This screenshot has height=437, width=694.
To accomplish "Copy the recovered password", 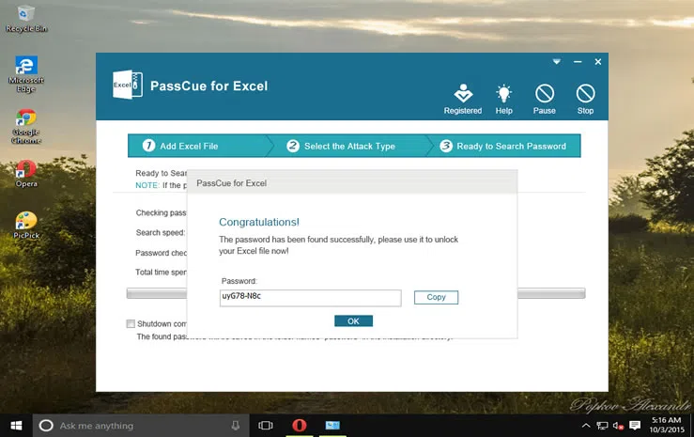I will 436,297.
